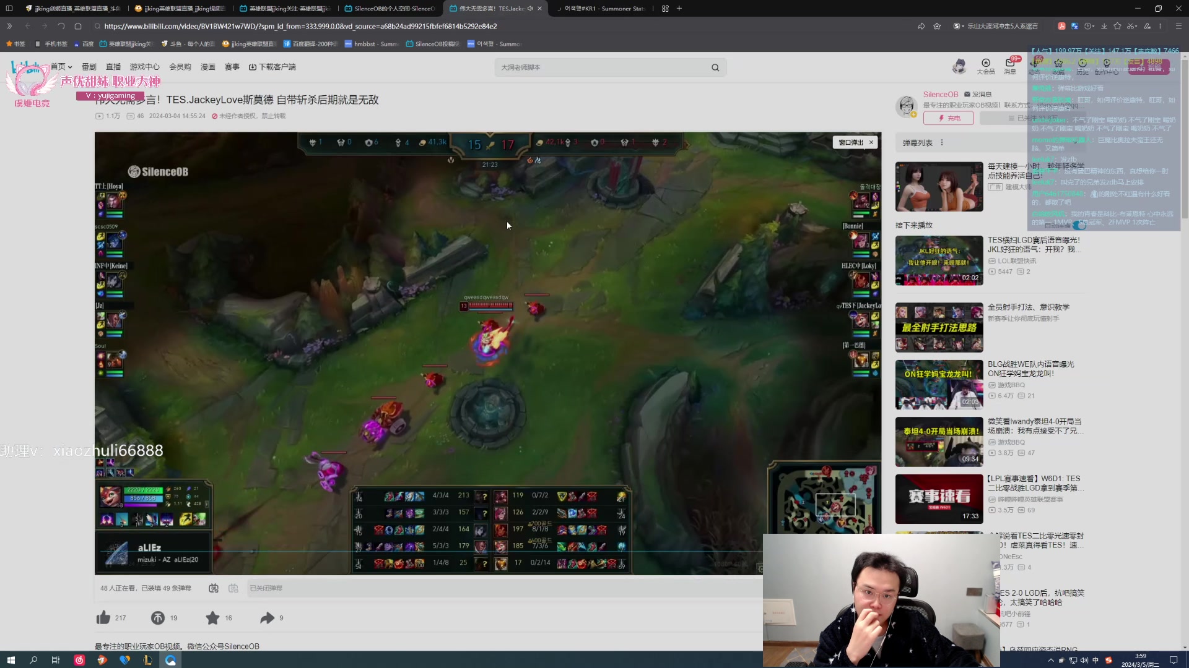
Task: Open the 手机书签 bookmark folder
Action: pyautogui.click(x=51, y=44)
